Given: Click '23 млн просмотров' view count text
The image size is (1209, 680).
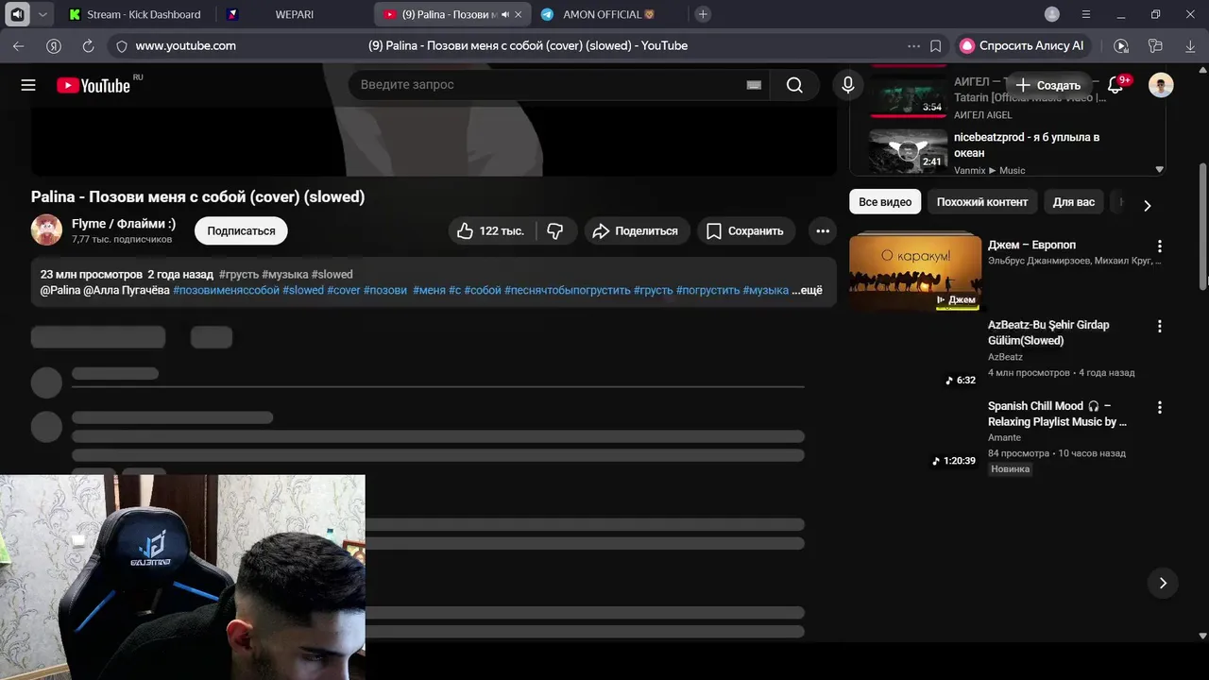Looking at the screenshot, I should click(x=91, y=274).
